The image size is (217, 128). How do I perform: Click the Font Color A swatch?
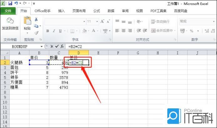coord(94,31)
